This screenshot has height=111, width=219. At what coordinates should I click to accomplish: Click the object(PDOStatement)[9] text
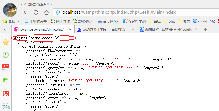coord(54,55)
